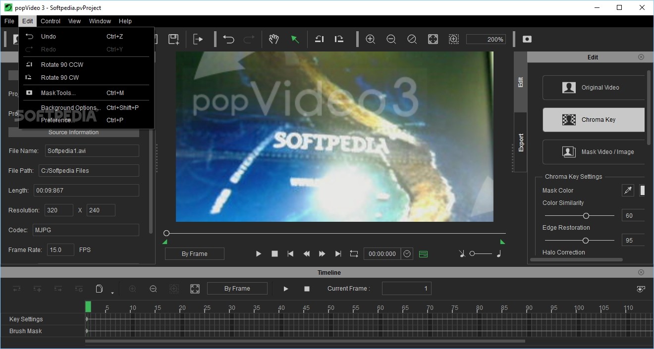Viewport: 654px width, 349px height.
Task: Click the Mask Color swatch
Action: coord(642,191)
